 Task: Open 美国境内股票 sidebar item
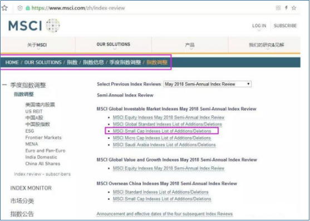pyautogui.click(x=40, y=104)
